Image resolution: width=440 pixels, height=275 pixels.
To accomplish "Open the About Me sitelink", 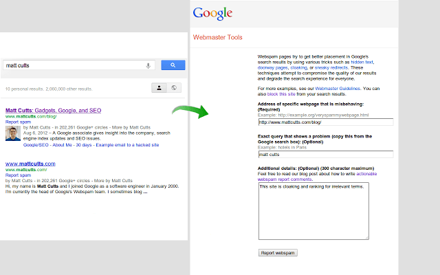I will coord(63,145).
